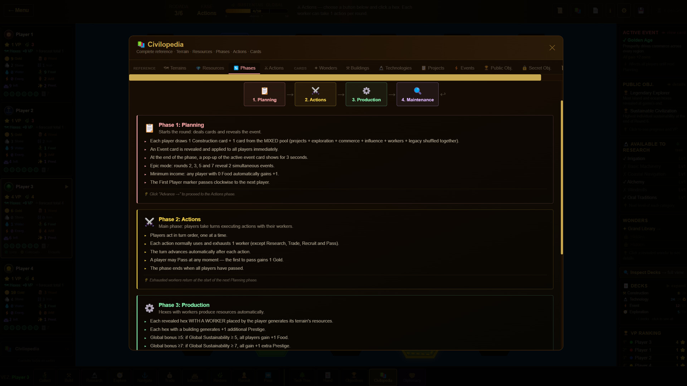Select the 2. Actions crossed-swords step
The image size is (687, 386).
click(x=315, y=94)
